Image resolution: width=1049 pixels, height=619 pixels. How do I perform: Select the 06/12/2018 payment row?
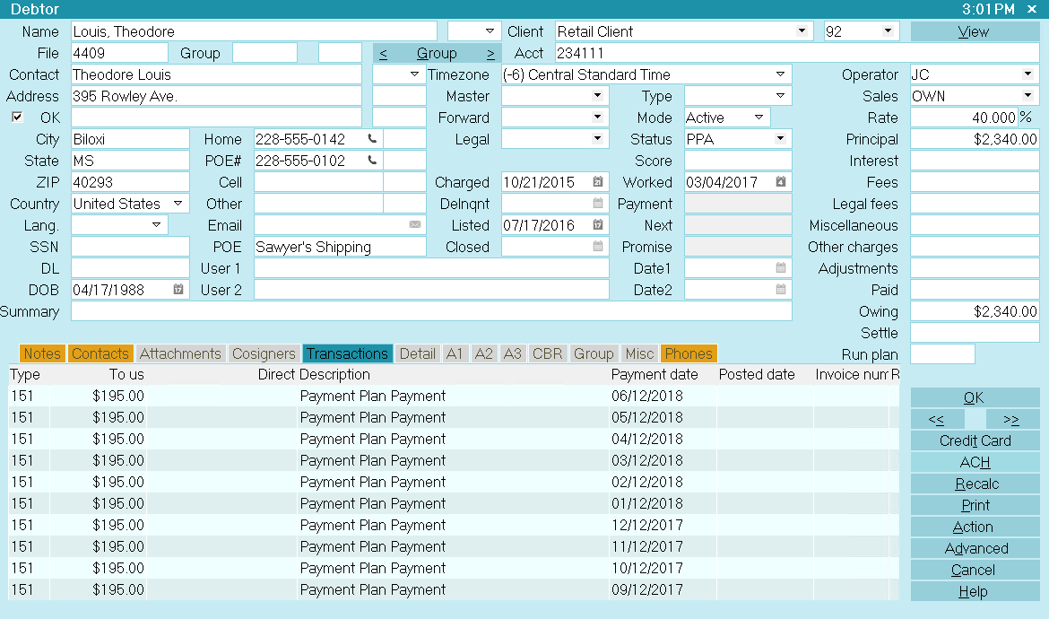[x=454, y=396]
